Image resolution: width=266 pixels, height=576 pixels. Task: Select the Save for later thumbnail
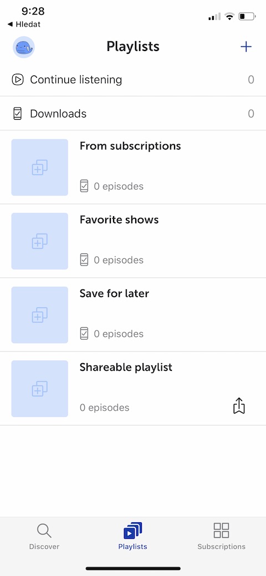coord(40,315)
